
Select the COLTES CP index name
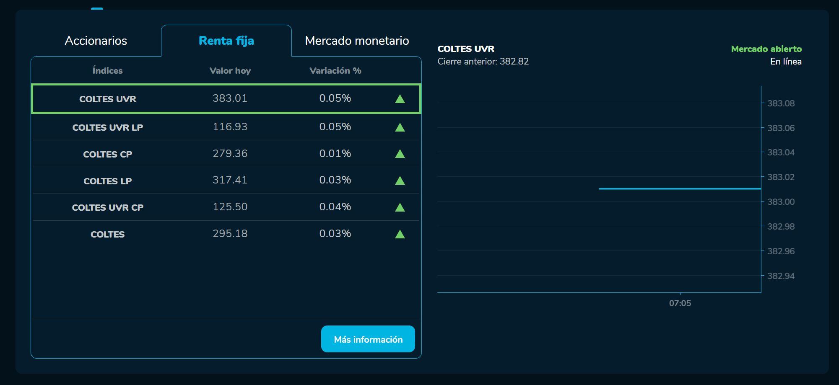tap(108, 154)
